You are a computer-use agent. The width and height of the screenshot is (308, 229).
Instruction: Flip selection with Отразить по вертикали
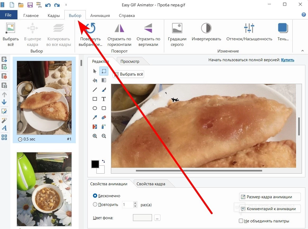tap(148, 35)
